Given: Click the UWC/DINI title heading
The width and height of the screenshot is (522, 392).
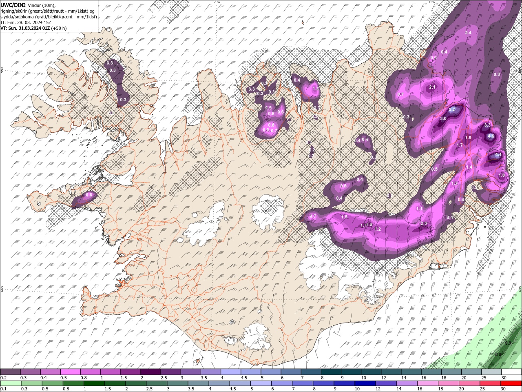Looking at the screenshot, I should coord(13,5).
